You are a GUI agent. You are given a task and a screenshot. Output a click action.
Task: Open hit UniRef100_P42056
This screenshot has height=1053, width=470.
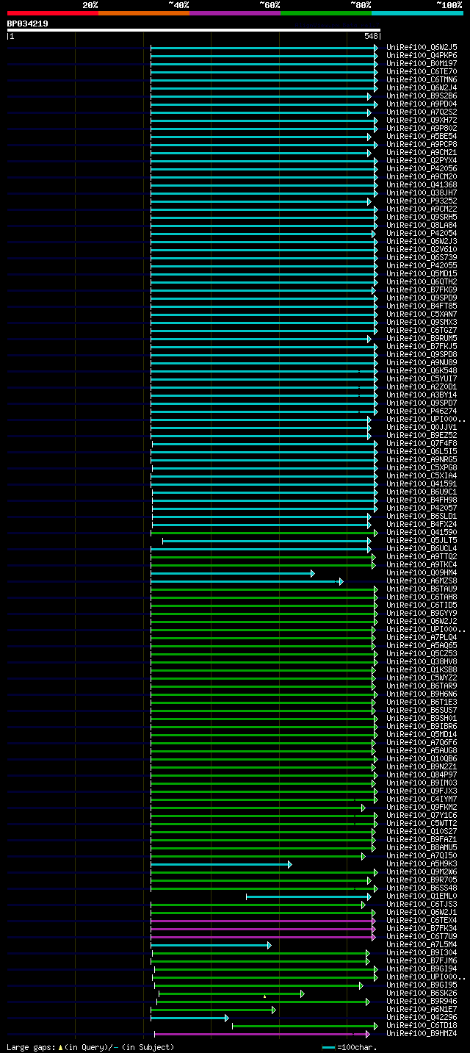coord(422,168)
